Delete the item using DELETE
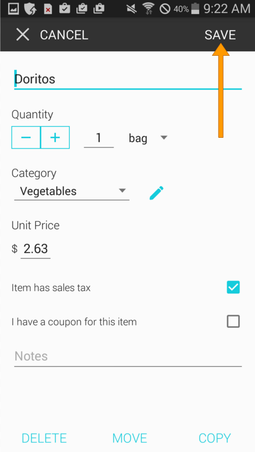255x452 pixels. click(x=44, y=438)
